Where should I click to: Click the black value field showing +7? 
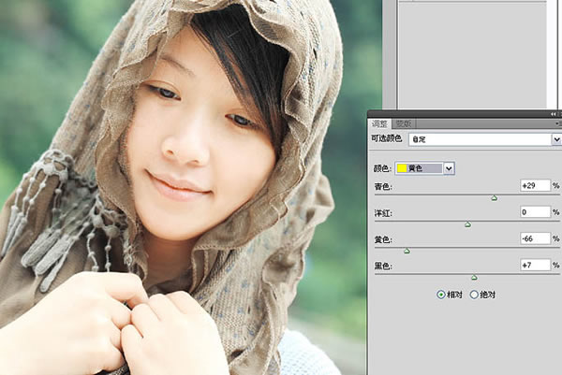pyautogui.click(x=535, y=265)
